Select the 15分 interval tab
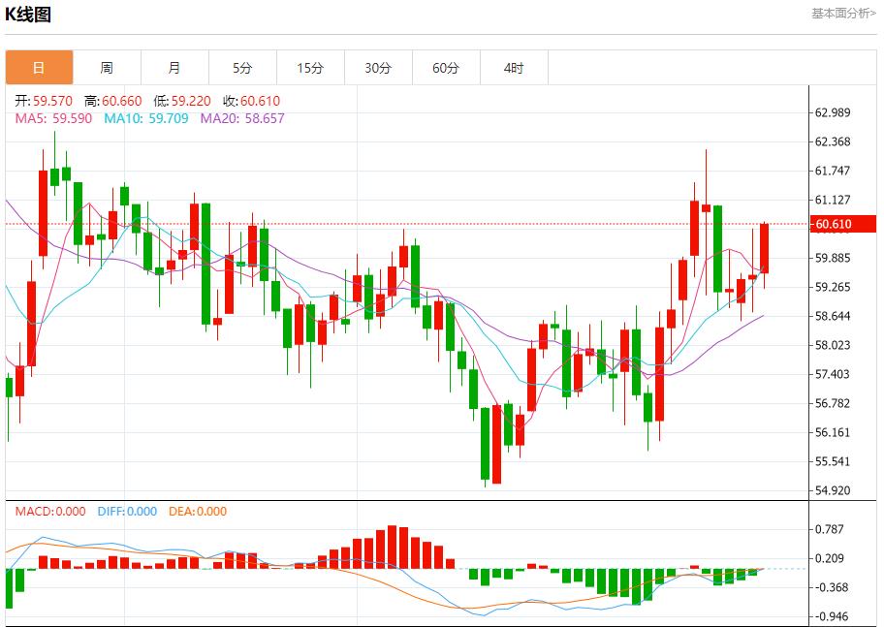Screen dimensions: 884x627 tap(310, 68)
